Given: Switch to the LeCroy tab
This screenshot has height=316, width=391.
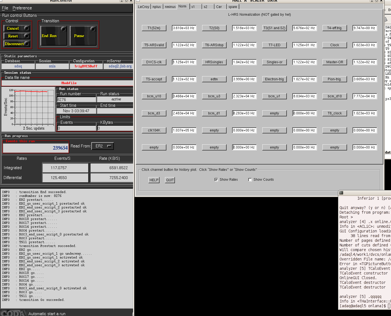Looking at the screenshot, I should coord(144,7).
